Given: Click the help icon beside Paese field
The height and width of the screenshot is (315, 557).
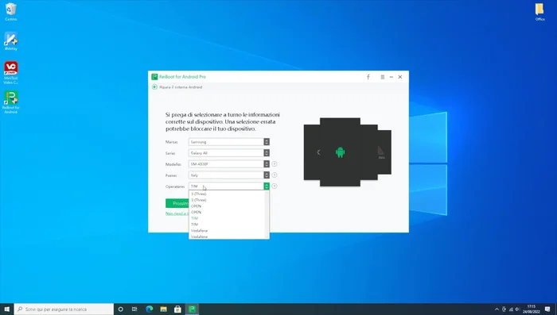Looking at the screenshot, I should point(275,175).
